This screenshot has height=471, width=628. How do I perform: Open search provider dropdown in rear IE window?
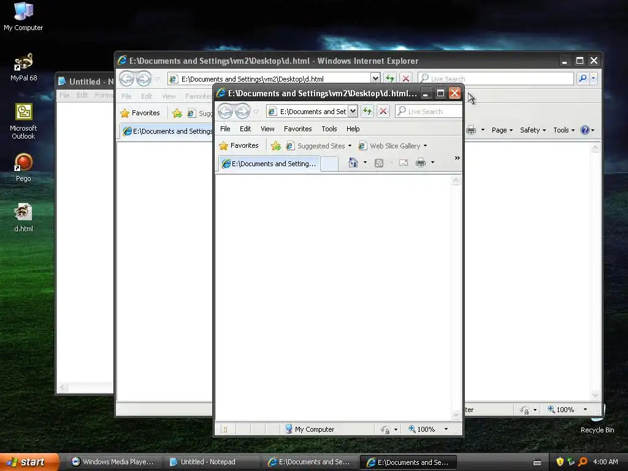(x=593, y=78)
